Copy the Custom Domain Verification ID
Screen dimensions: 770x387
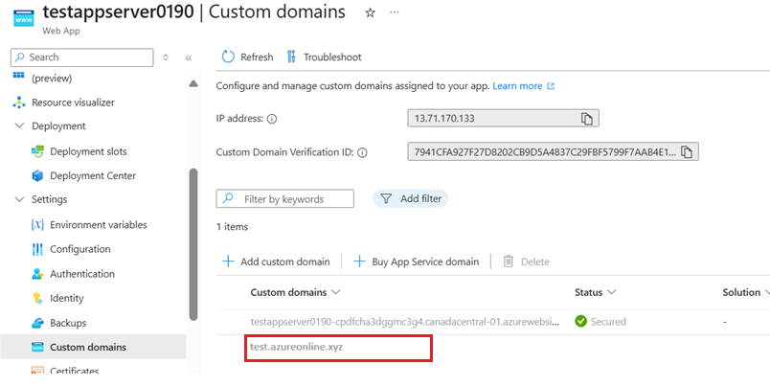pos(687,152)
